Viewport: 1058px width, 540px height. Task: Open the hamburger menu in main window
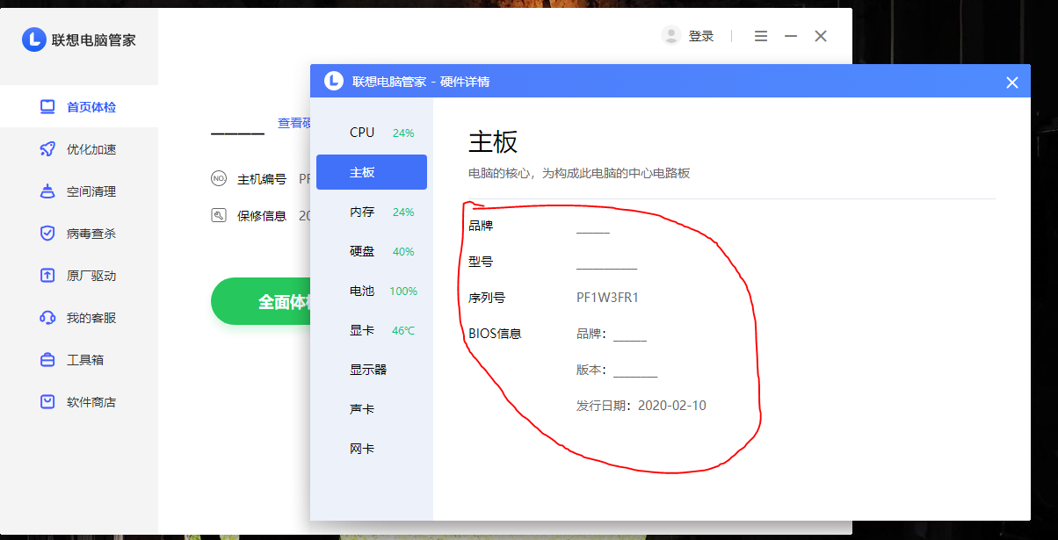pos(761,36)
